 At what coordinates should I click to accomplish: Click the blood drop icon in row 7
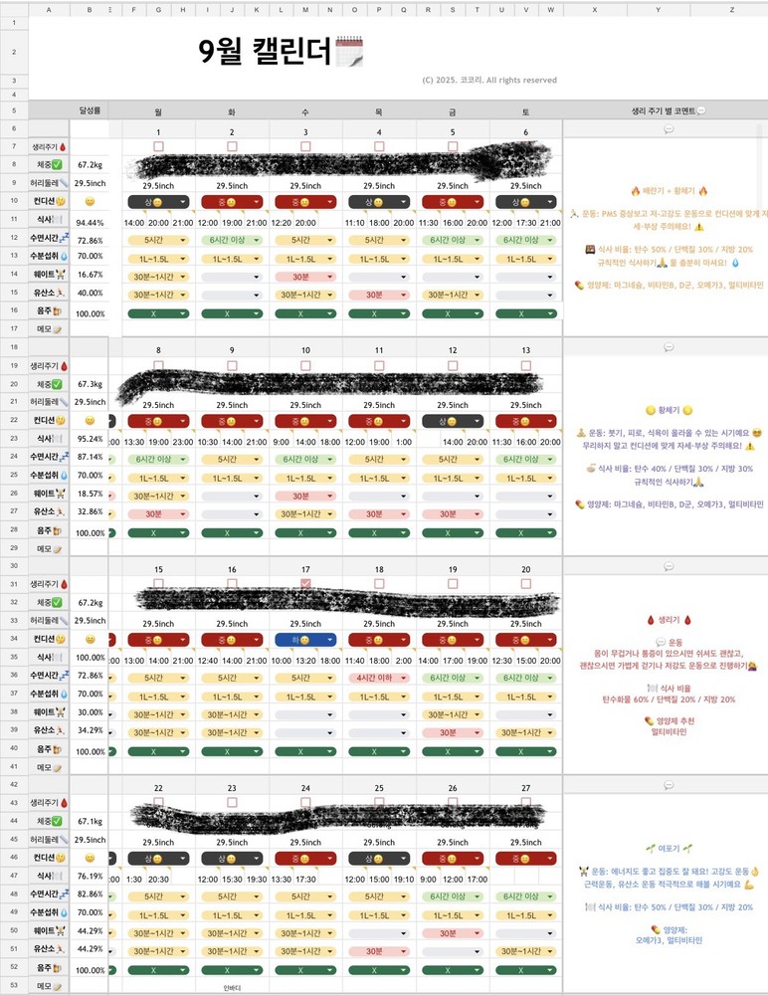pyautogui.click(x=64, y=146)
